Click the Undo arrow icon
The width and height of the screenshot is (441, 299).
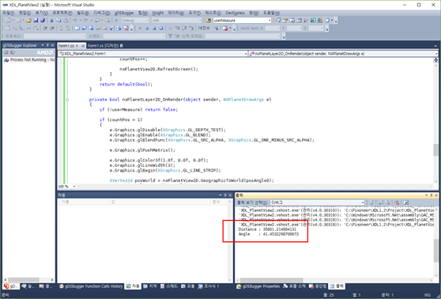pyautogui.click(x=74, y=21)
